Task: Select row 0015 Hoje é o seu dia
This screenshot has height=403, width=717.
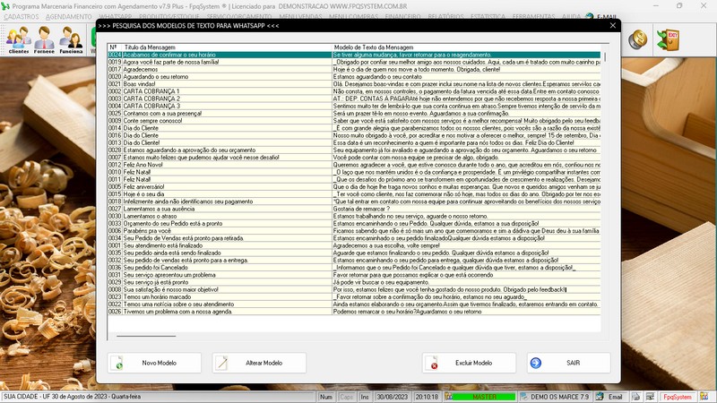Action: pos(354,194)
